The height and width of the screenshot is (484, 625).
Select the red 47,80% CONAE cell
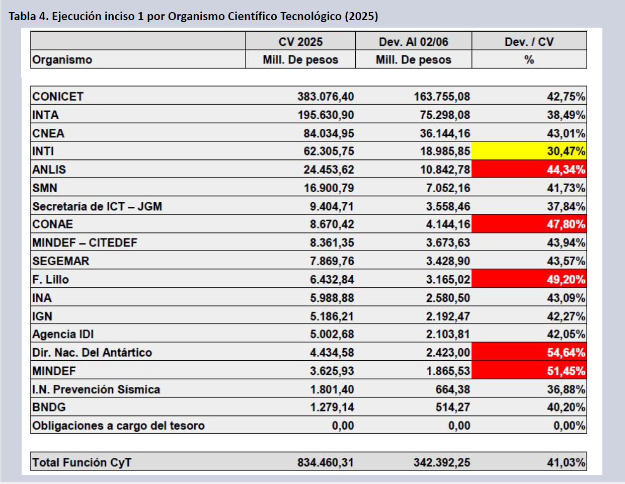pos(529,224)
